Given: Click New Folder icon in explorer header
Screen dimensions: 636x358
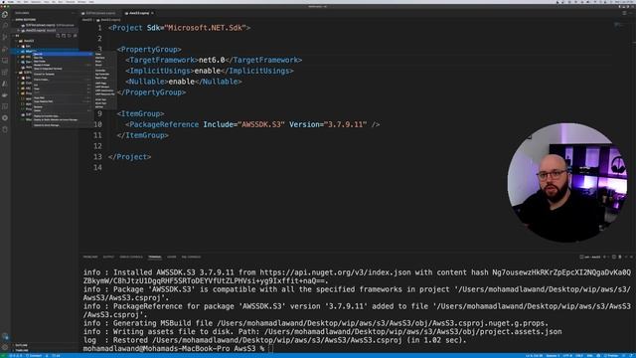Looking at the screenshot, I should (x=64, y=36).
